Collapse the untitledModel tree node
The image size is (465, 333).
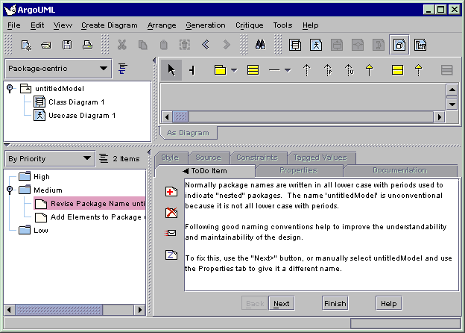(10, 88)
